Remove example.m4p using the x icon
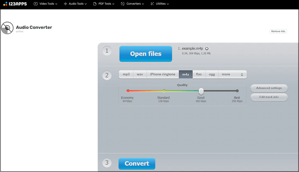The width and height of the screenshot is (299, 172). pos(207,49)
